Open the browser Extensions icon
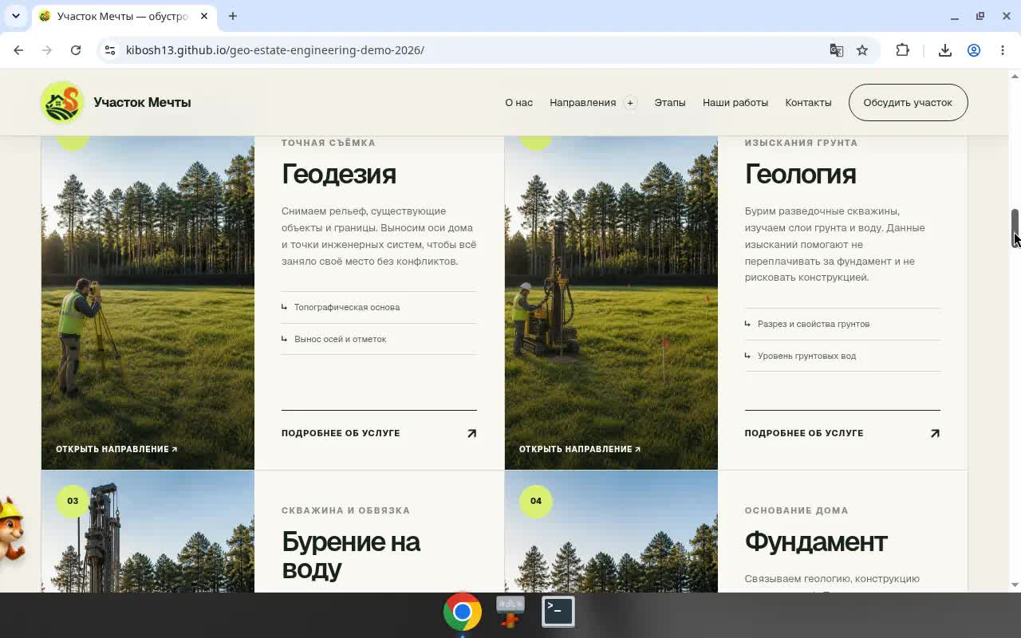The width and height of the screenshot is (1021, 638). [902, 50]
